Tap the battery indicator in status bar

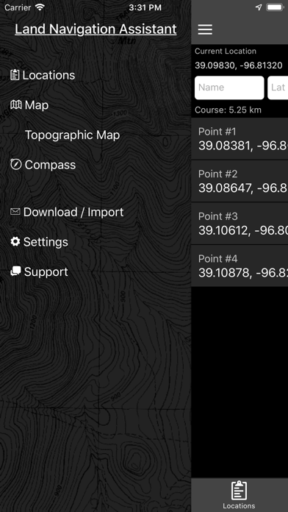tap(275, 7)
